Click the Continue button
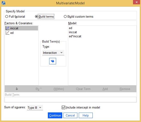141x122 pixels. pos(55,115)
